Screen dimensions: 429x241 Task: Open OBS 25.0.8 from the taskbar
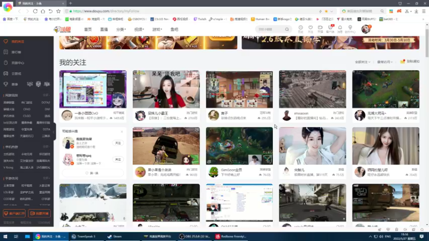point(194,236)
